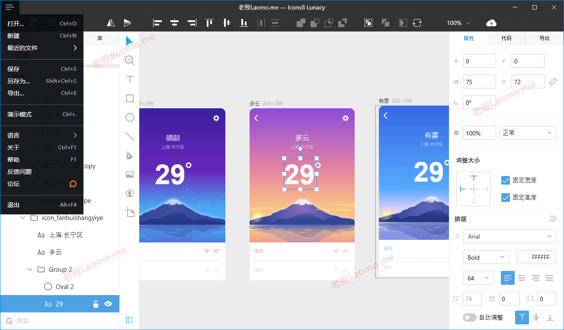
Task: Open the font size 64 dropdown
Action: point(478,278)
